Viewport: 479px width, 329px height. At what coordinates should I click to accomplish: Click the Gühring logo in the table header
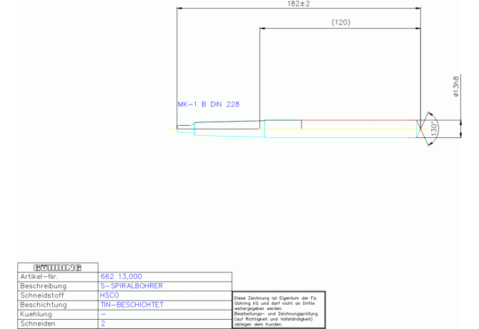(56, 267)
